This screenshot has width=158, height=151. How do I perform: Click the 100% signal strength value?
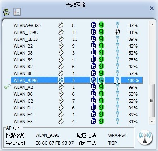[x=133, y=80]
